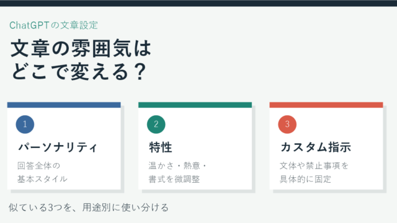Select the パーソナリティ card heading
The height and width of the screenshot is (223, 397).
(x=58, y=147)
